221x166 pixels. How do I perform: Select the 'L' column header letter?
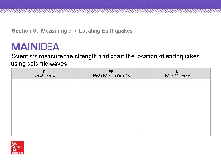(177, 71)
